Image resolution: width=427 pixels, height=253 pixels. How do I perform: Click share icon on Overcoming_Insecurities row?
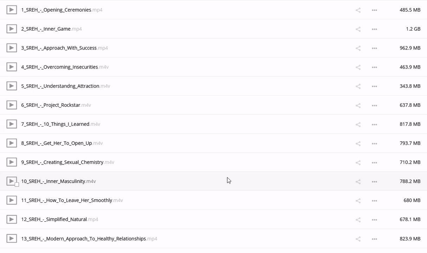[x=358, y=67]
